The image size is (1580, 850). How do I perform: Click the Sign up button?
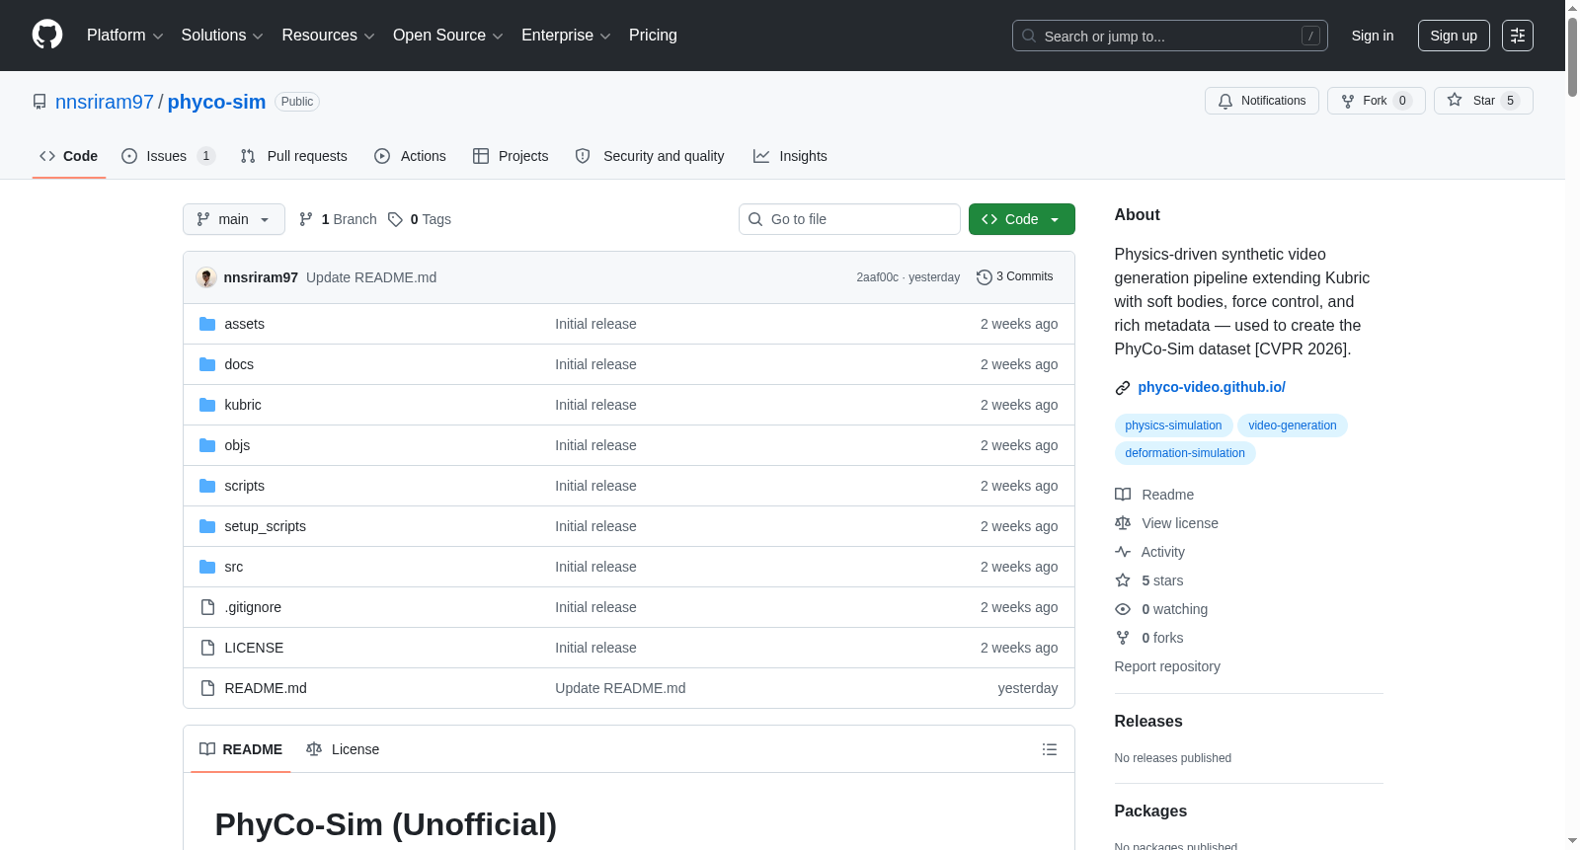coord(1454,36)
